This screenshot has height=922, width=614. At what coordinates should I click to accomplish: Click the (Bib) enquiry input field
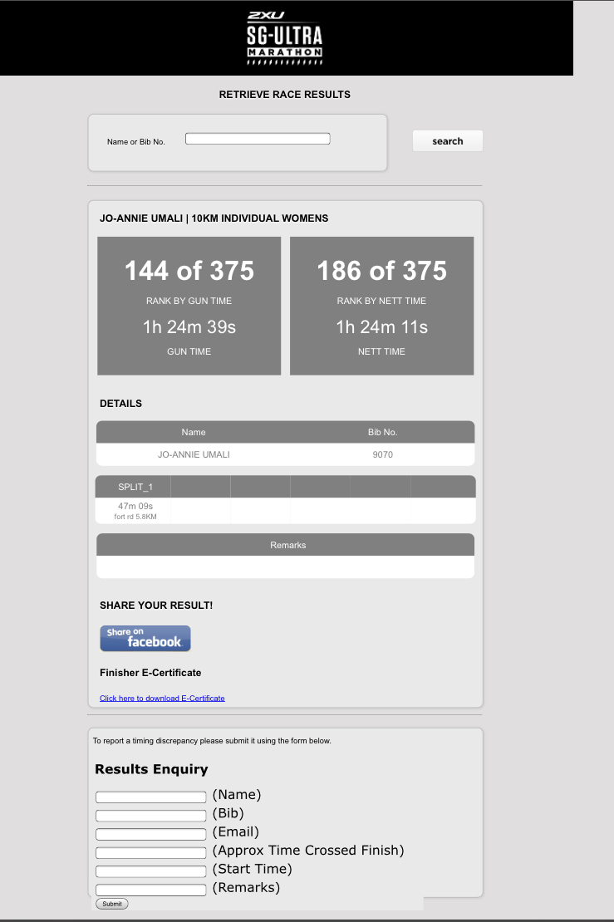150,816
